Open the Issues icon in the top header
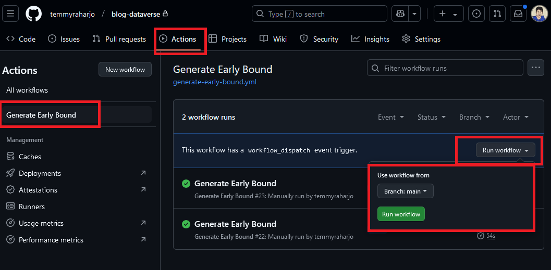 click(x=476, y=14)
